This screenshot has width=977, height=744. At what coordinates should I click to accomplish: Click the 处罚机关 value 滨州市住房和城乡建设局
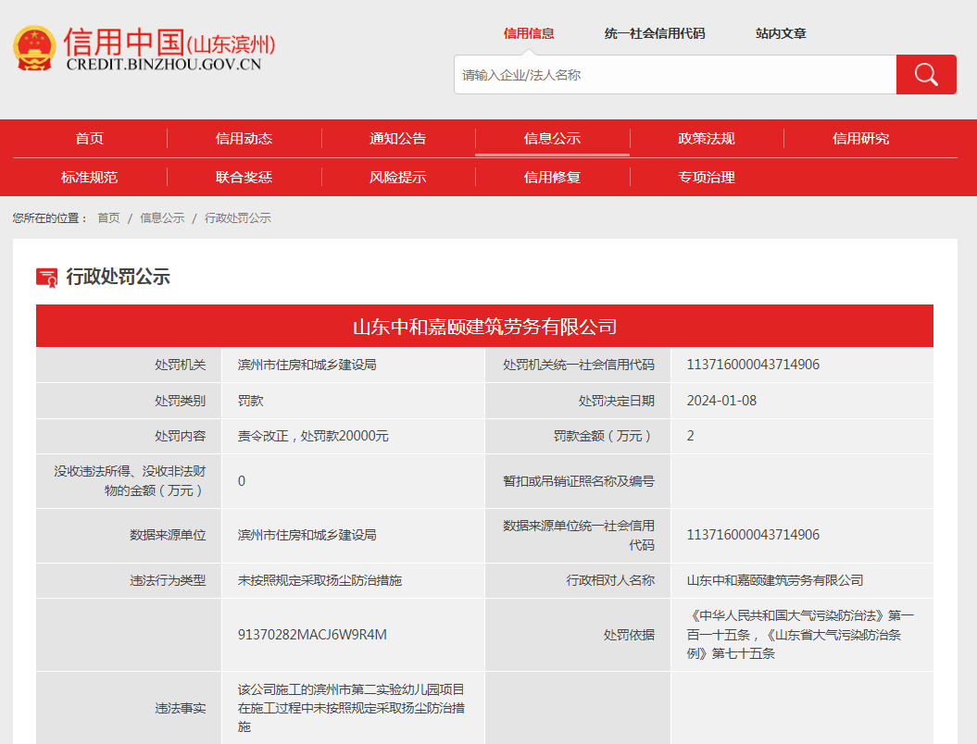pos(307,365)
